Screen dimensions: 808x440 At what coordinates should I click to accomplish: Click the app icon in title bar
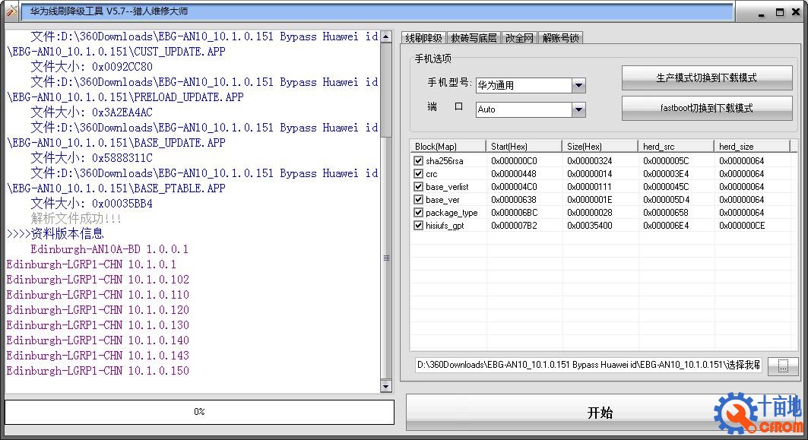click(x=10, y=11)
